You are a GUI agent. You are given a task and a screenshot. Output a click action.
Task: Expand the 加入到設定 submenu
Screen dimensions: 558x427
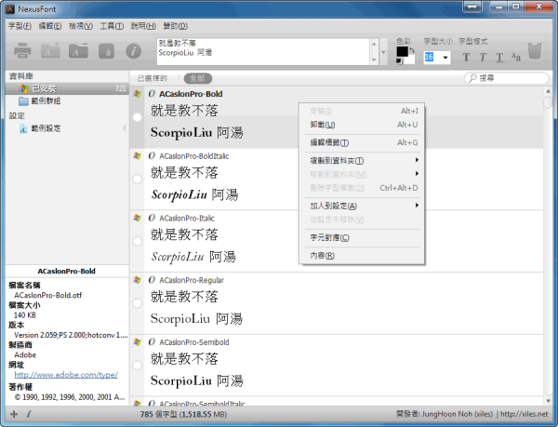[363, 206]
